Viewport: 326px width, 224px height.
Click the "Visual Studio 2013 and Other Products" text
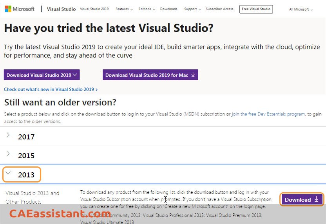(x=32, y=197)
